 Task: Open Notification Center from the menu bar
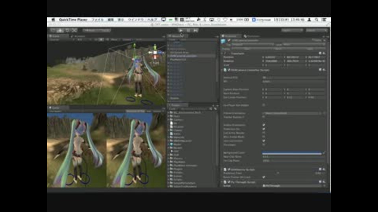(x=324, y=20)
